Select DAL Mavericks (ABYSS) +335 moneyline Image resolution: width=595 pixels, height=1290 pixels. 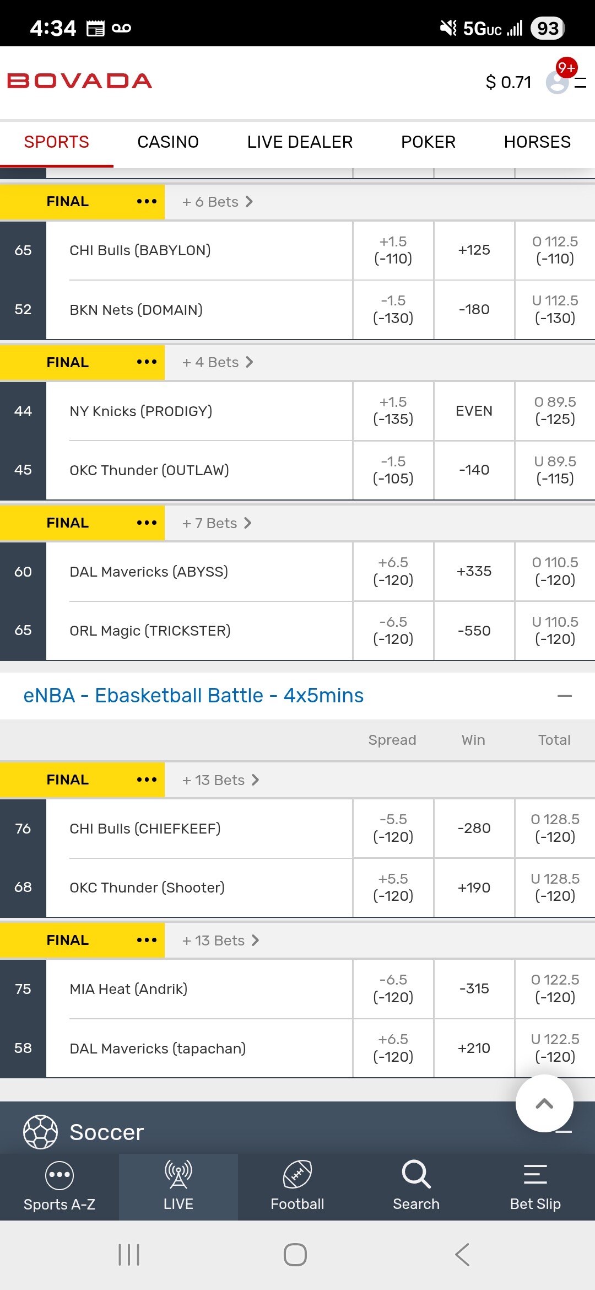(474, 572)
